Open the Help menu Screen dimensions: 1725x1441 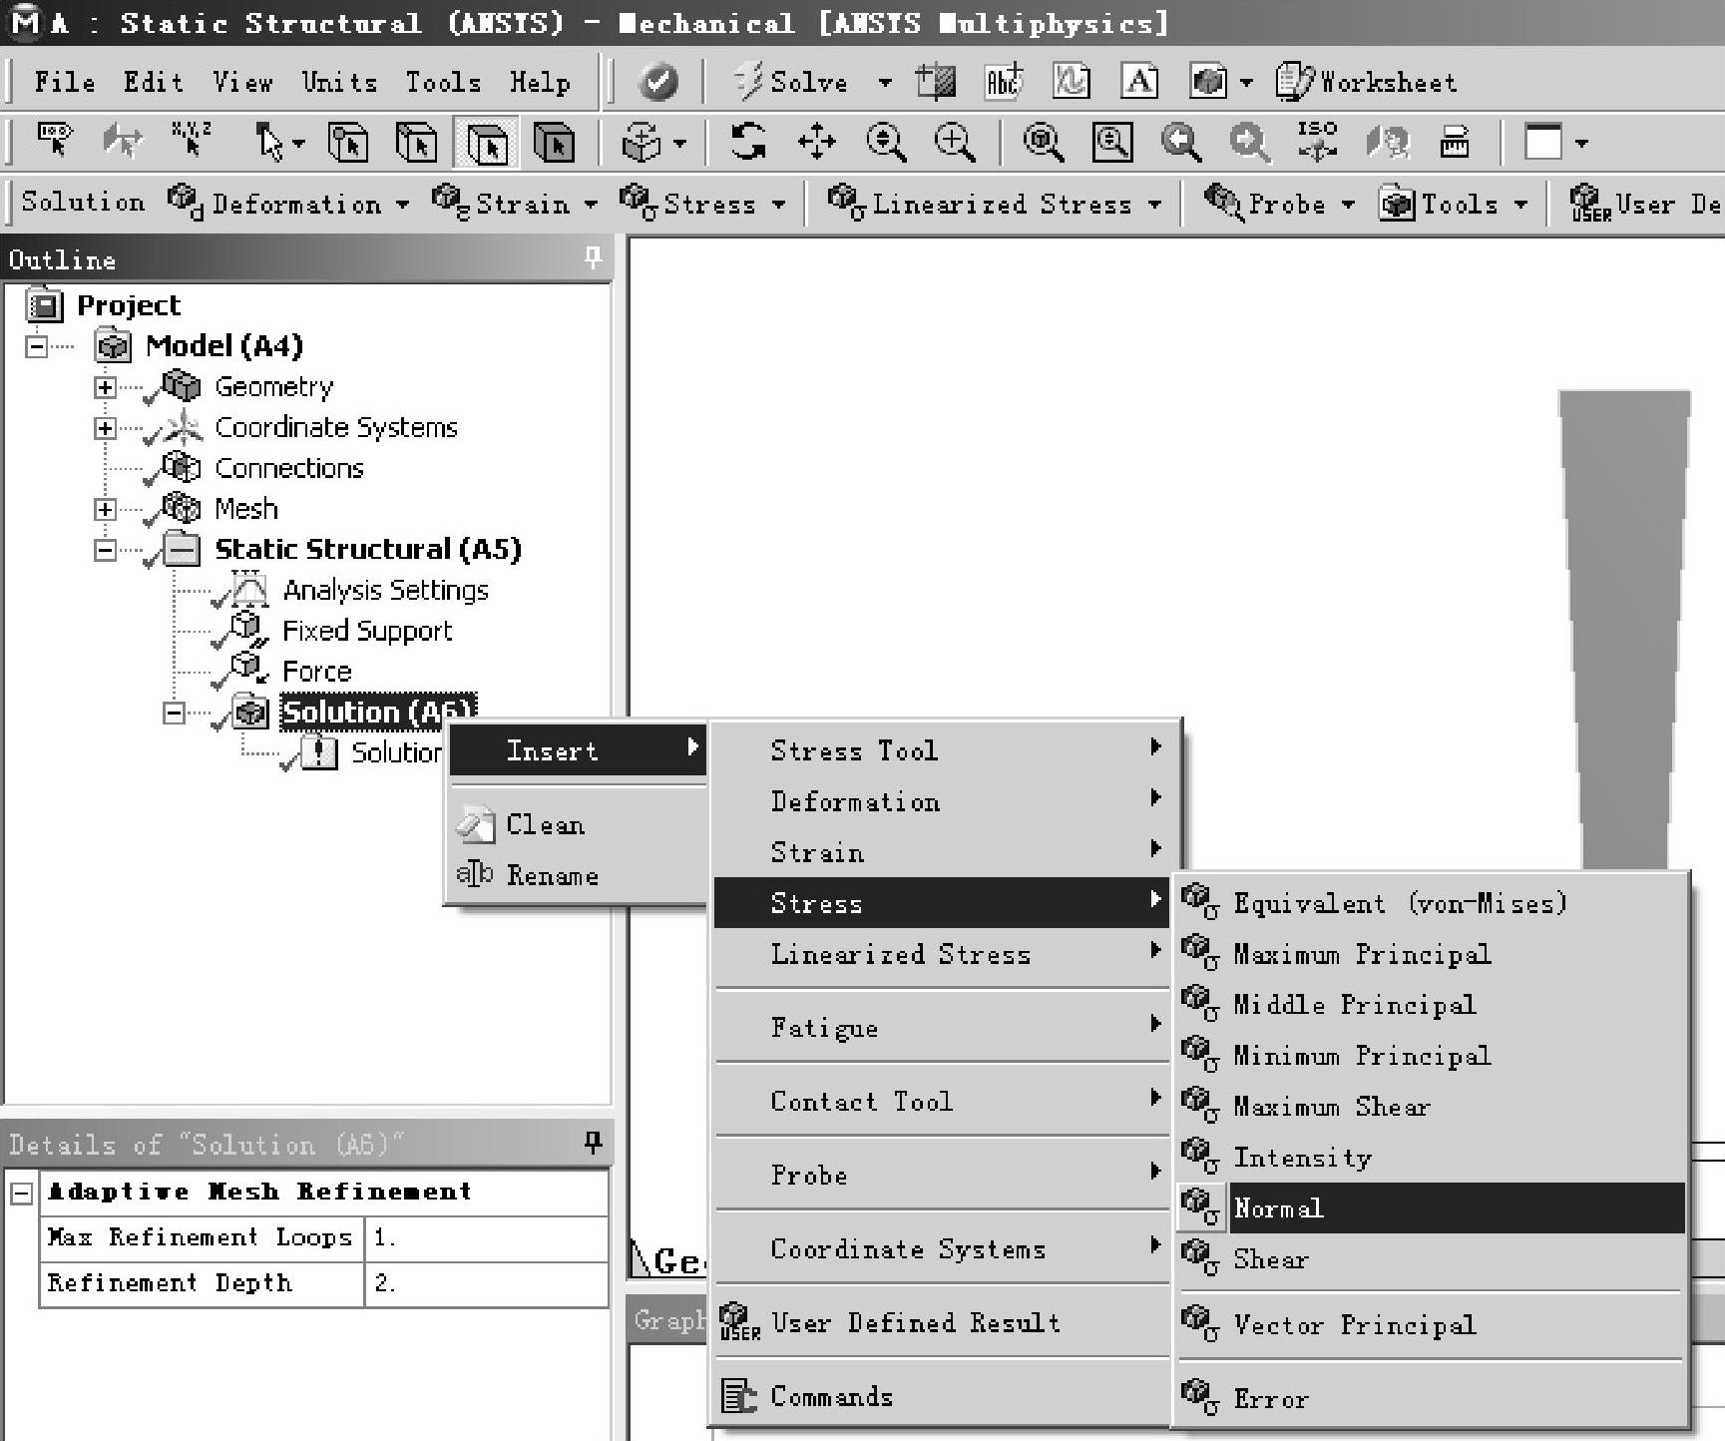click(x=540, y=82)
